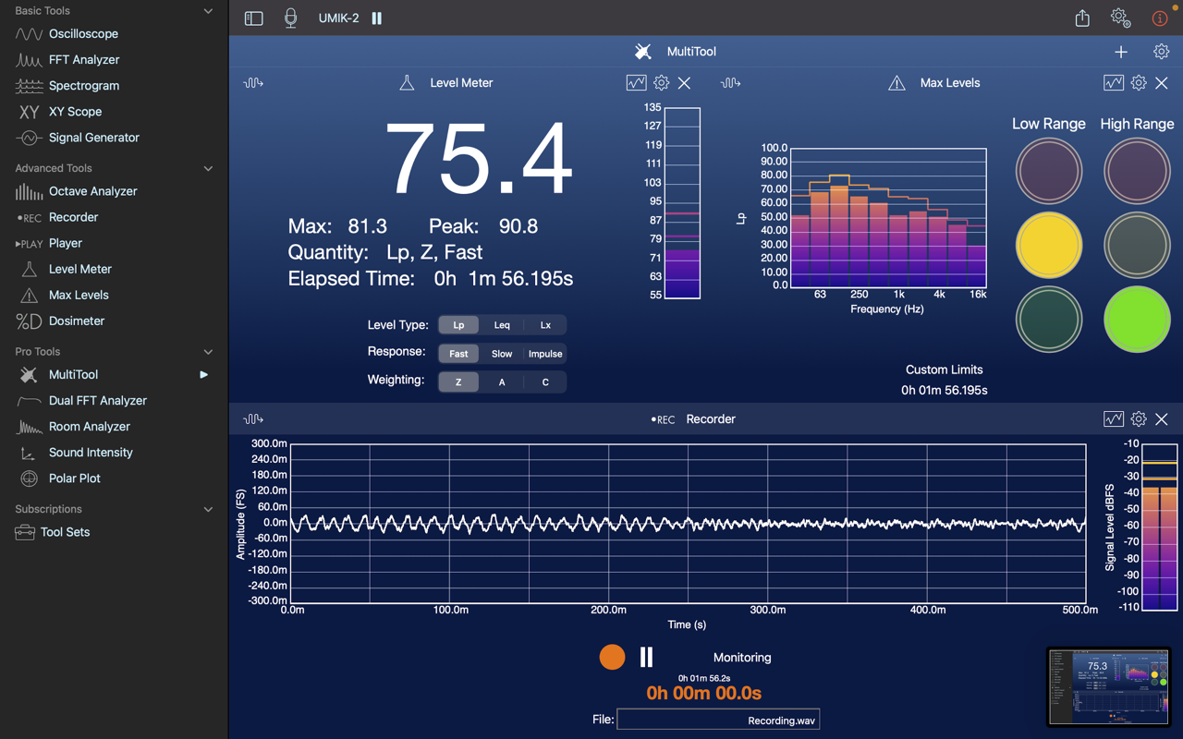This screenshot has height=739, width=1183.
Task: Start recording with the orange button
Action: [x=612, y=657]
